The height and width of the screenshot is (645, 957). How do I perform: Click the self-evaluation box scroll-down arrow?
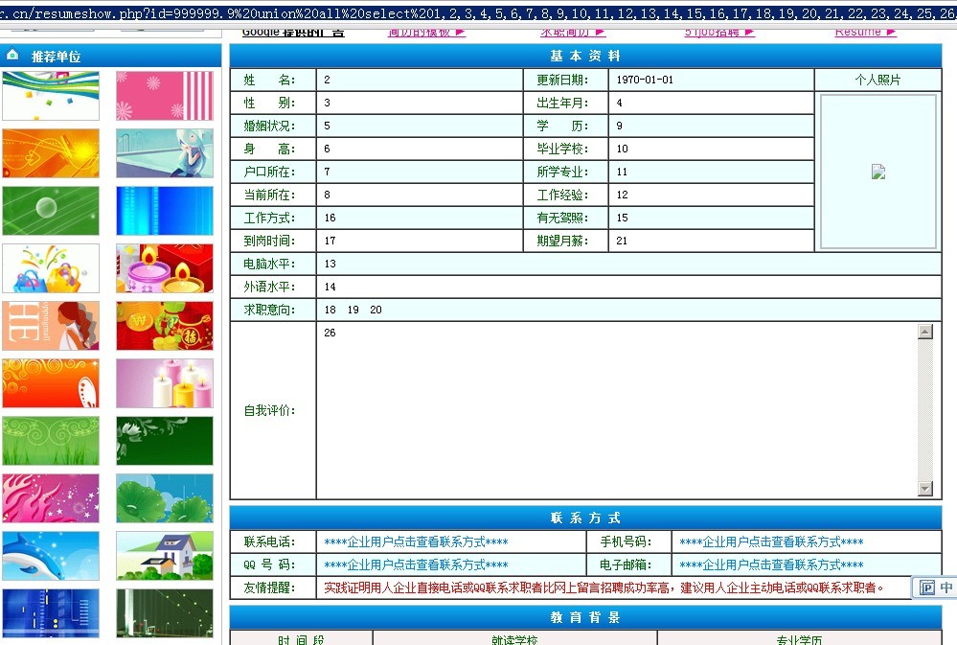925,489
